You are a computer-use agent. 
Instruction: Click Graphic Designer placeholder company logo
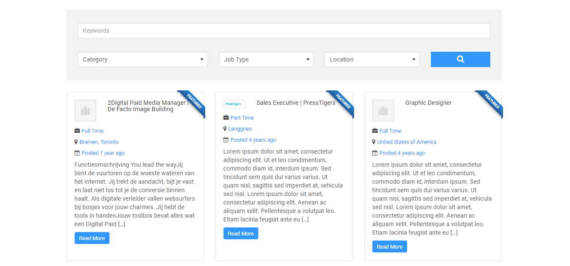pos(383,111)
